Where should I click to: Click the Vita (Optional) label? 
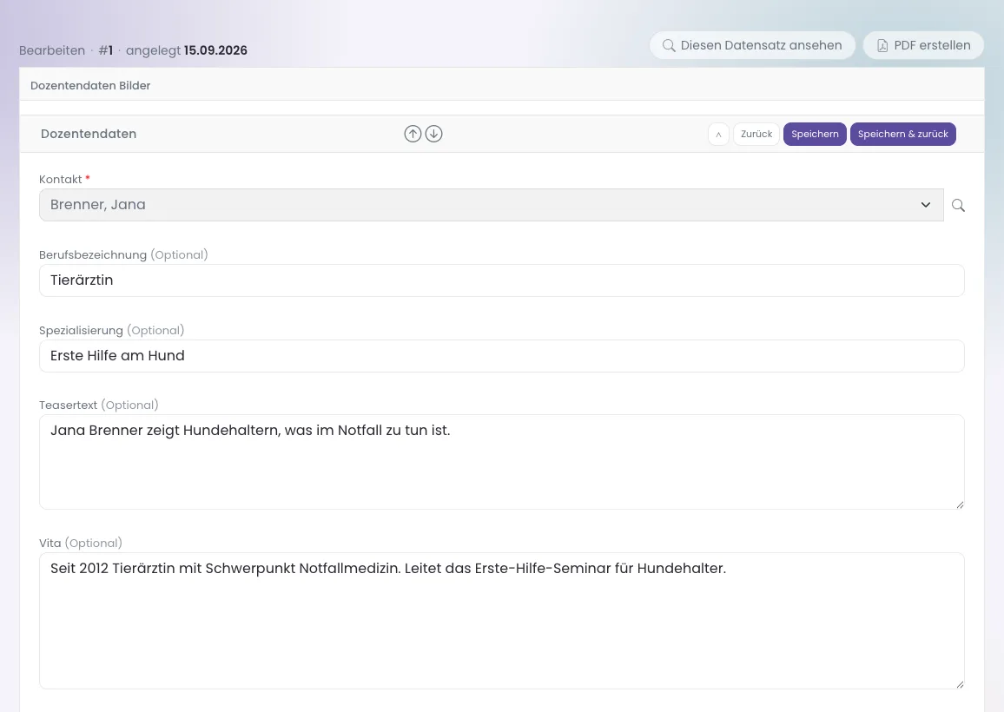click(81, 543)
